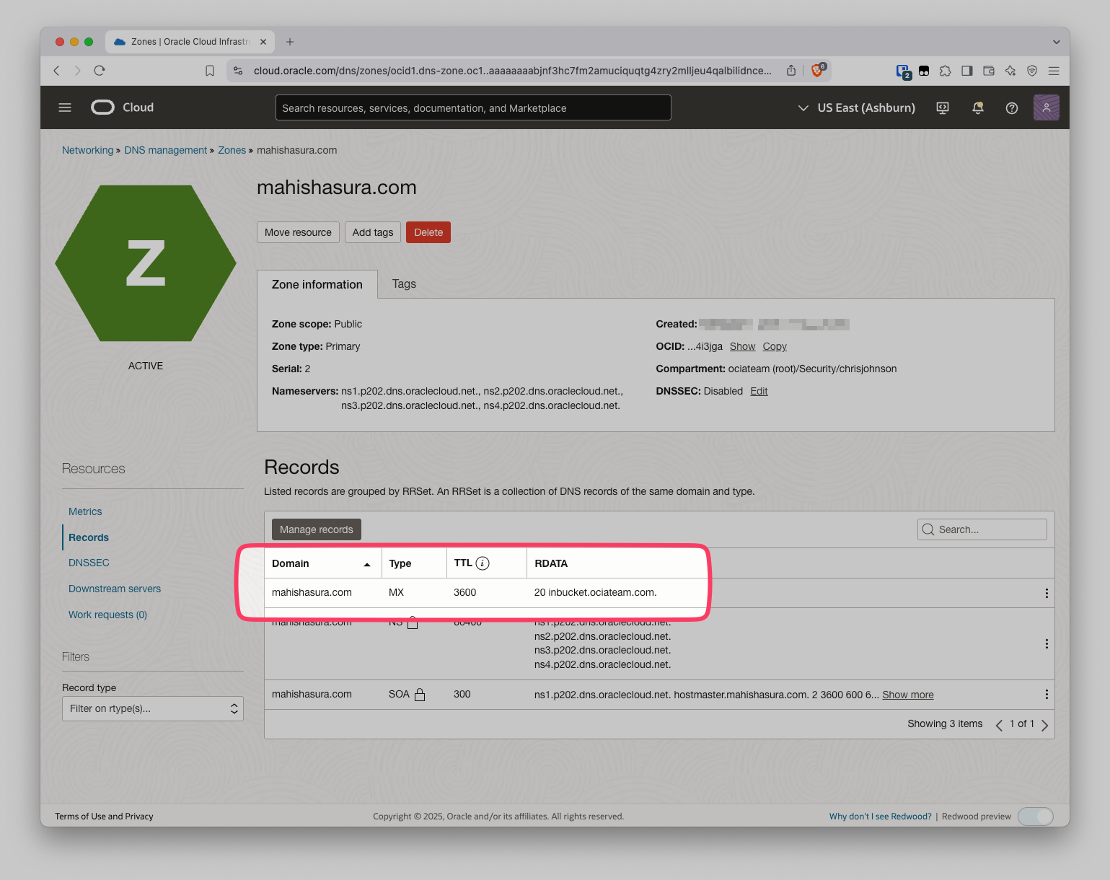The image size is (1110, 880).
Task: Go to the next records page arrow
Action: 1045,724
